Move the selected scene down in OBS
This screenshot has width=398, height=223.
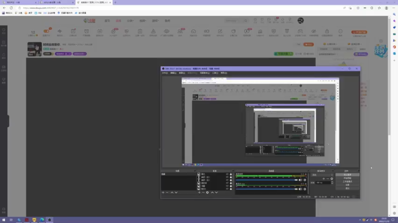(176, 192)
